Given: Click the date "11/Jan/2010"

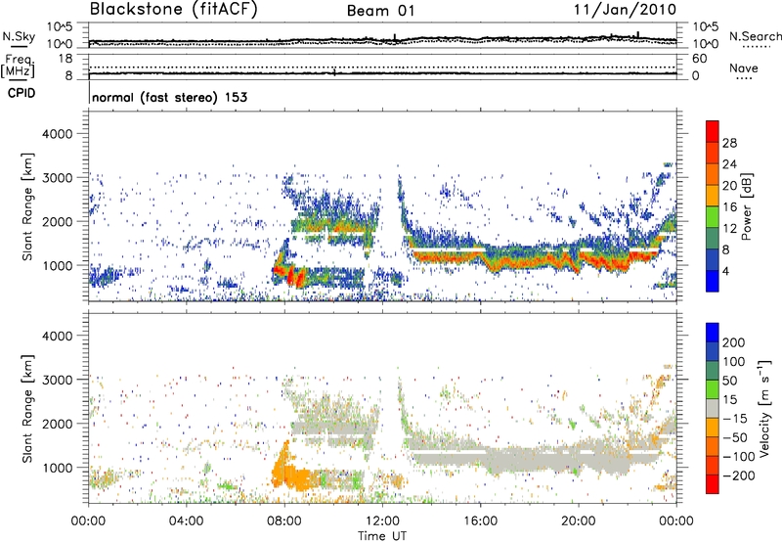Looking at the screenshot, I should 625,9.
